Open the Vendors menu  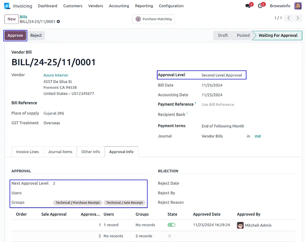pyautogui.click(x=95, y=6)
